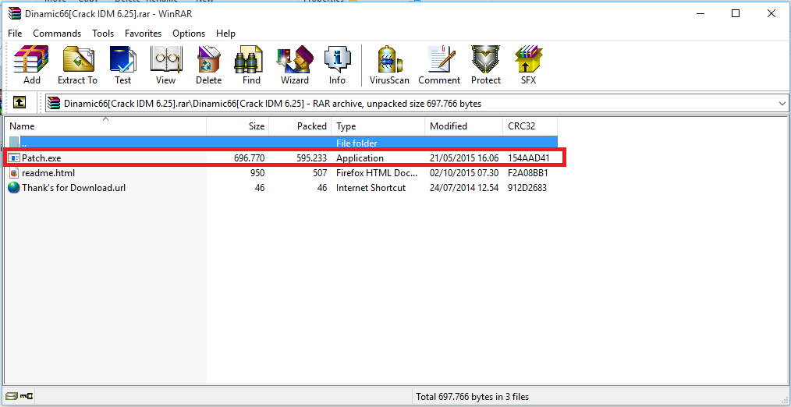Viewport: 791px width, 407px height.
Task: Click Patch.exe packed value 595.233
Action: pos(311,158)
